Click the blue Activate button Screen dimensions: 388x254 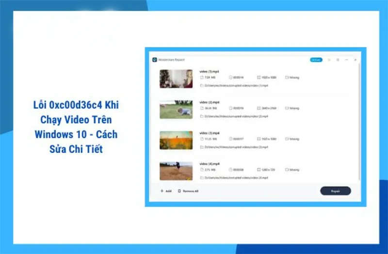[316, 60]
